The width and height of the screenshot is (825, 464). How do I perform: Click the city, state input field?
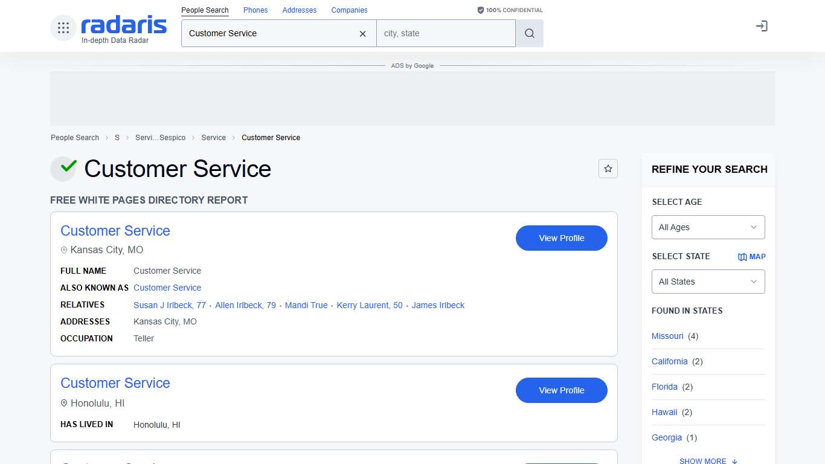pos(446,33)
